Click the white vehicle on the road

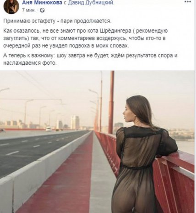click(49, 129)
